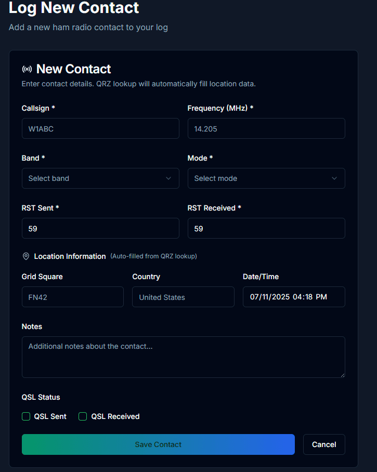The height and width of the screenshot is (472, 377).
Task: Click the RST Received field
Action: coord(266,228)
